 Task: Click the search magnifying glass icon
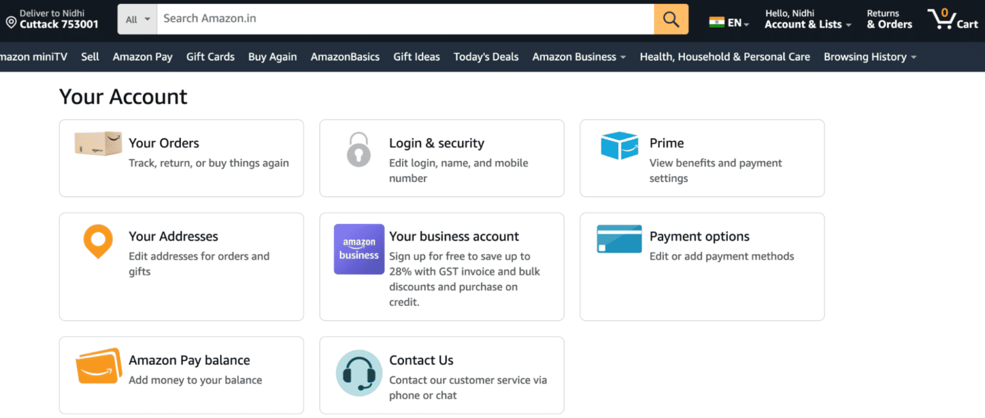[671, 19]
